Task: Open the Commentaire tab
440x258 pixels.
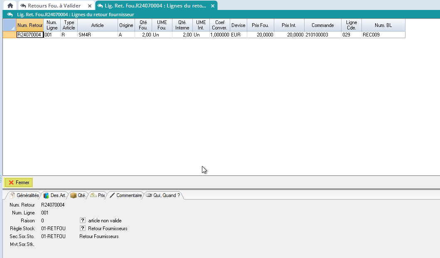Action: [x=126, y=195]
